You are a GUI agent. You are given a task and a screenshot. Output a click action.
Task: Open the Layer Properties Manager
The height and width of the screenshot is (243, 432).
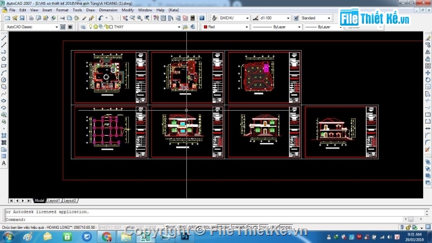click(x=83, y=27)
